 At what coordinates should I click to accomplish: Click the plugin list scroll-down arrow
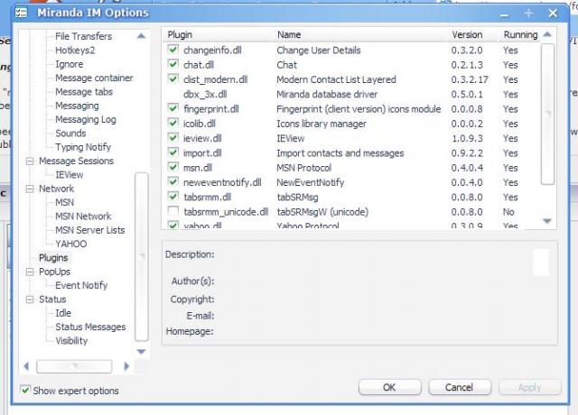pos(547,220)
